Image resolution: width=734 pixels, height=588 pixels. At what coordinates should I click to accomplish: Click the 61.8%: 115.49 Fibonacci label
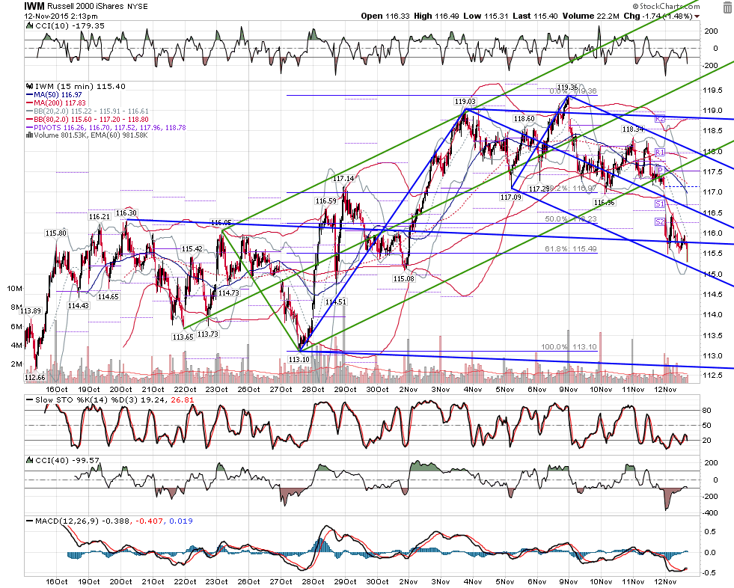click(x=571, y=248)
